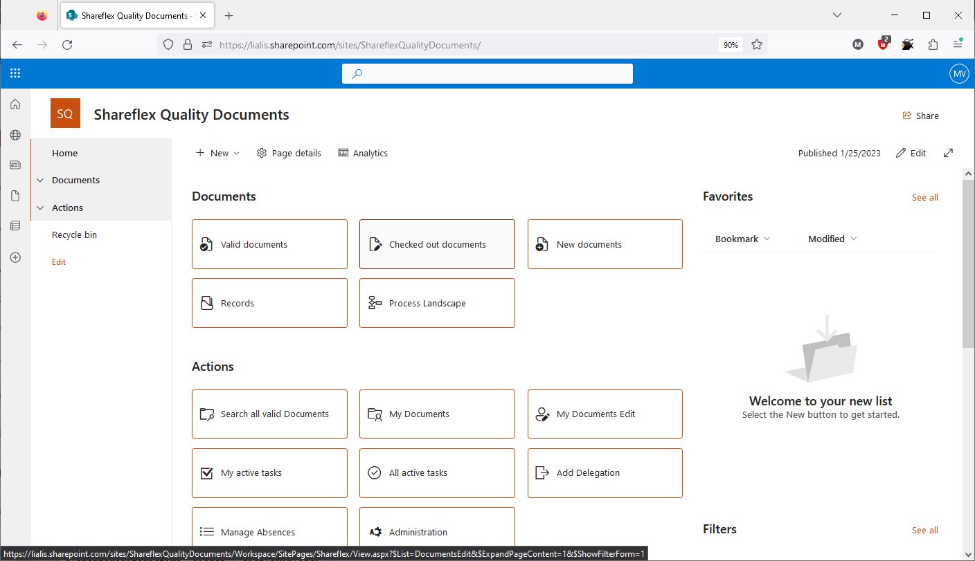Open the All active tasks tile
This screenshot has width=975, height=561.
(x=437, y=473)
